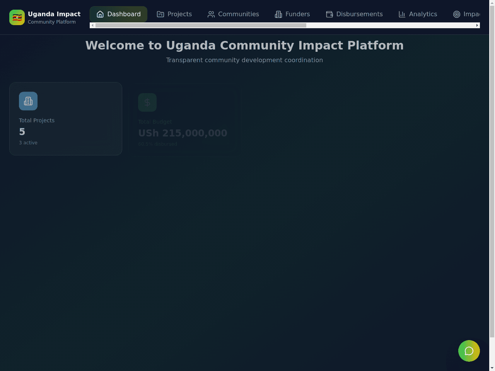This screenshot has width=495, height=371.
Task: Open the chat bubble button
Action: click(x=469, y=351)
